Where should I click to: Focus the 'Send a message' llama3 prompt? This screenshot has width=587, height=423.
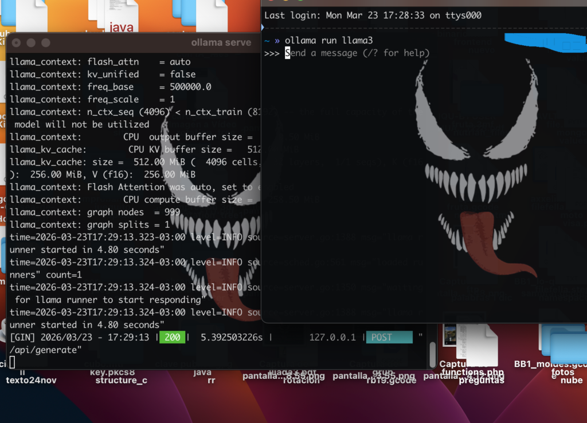pos(357,53)
